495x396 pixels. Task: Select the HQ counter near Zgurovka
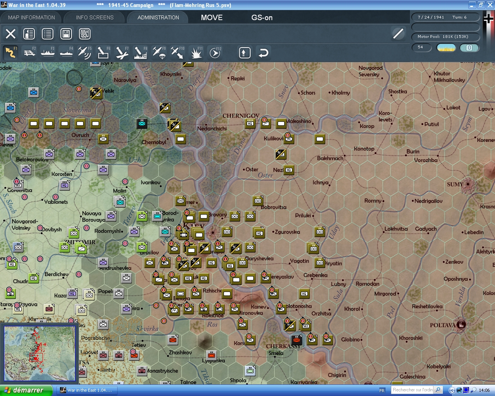point(259,233)
